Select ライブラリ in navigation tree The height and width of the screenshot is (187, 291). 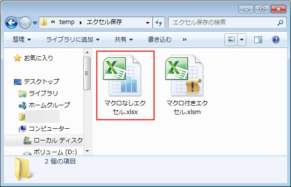coord(44,93)
